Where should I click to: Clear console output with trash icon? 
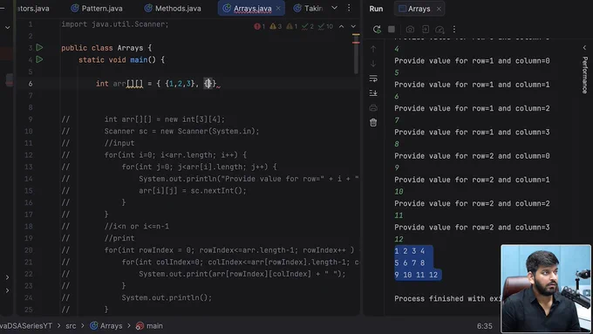[373, 123]
